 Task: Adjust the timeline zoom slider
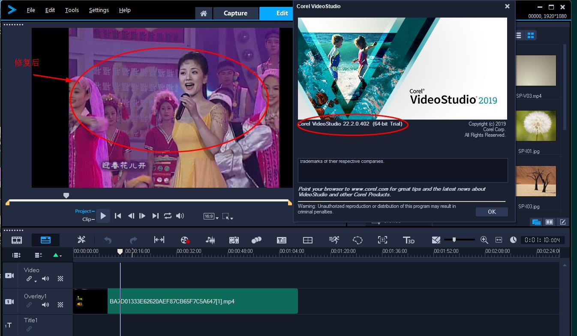454,240
